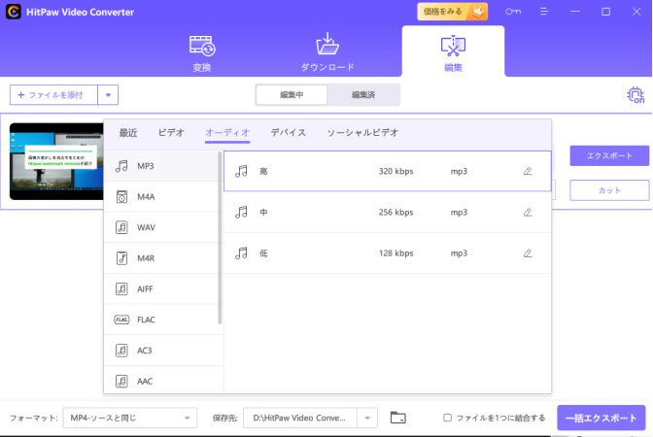Click the FLAC format label
Image resolution: width=653 pixels, height=437 pixels.
pyautogui.click(x=146, y=319)
